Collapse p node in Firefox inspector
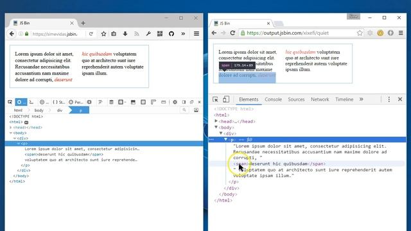This screenshot has height=231, width=411. pyautogui.click(x=19, y=144)
